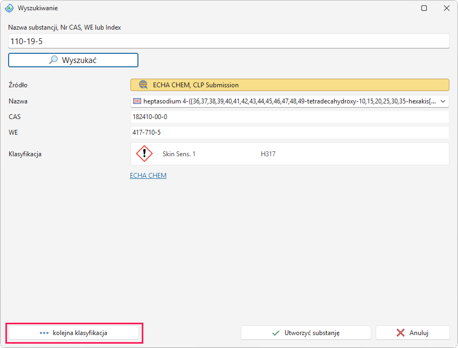Click the ECHA CHEM, CLP Submission source bar
This screenshot has width=458, height=348.
point(289,85)
